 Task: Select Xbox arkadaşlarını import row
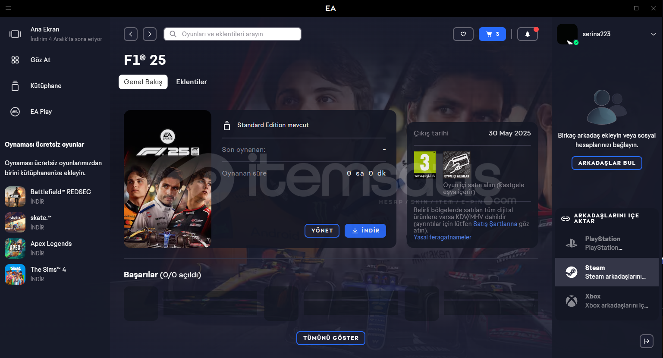(x=607, y=301)
